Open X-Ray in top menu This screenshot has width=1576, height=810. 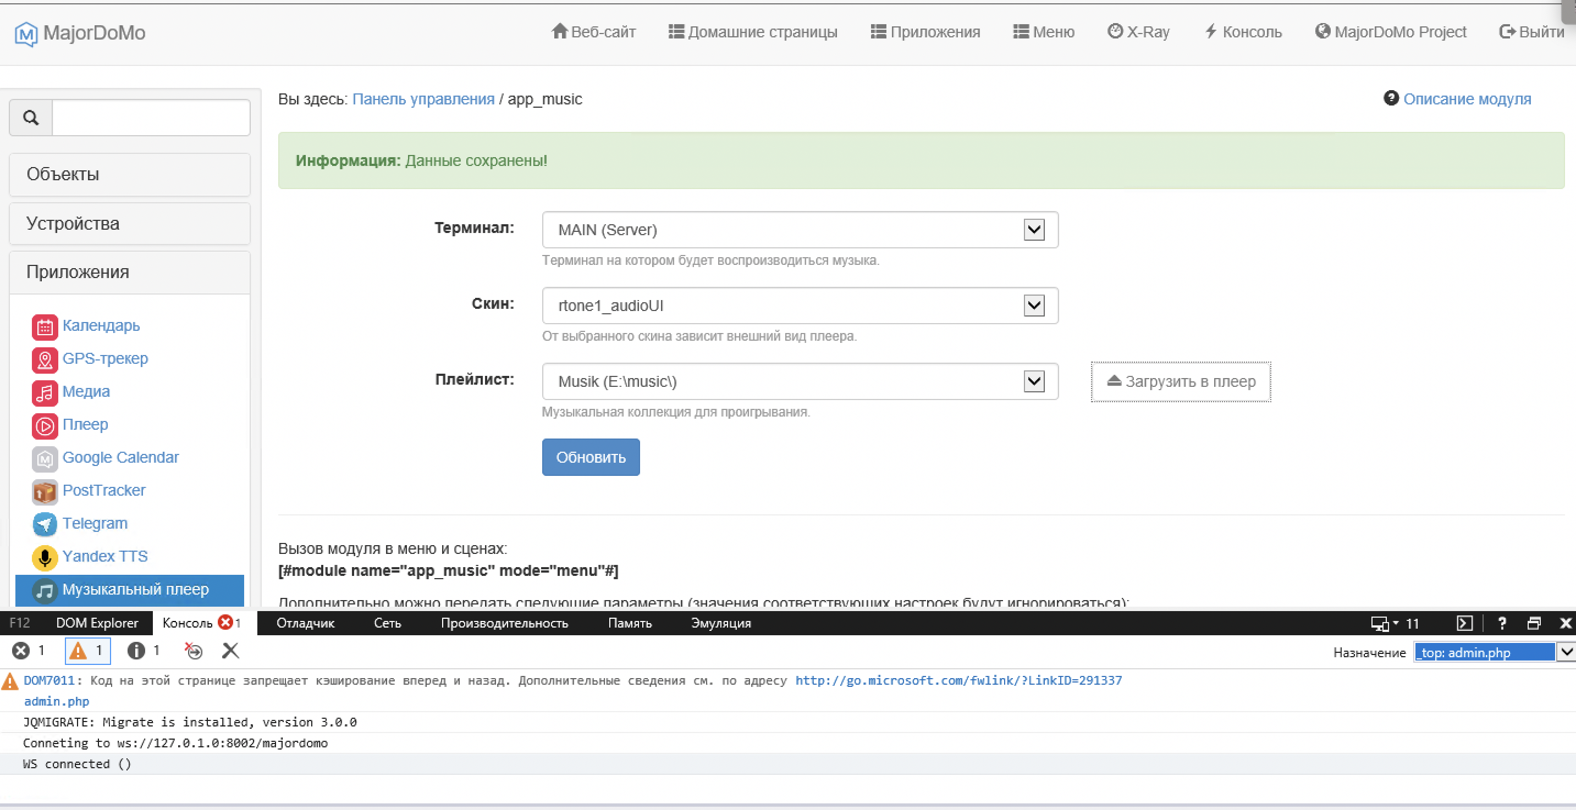pos(1139,32)
